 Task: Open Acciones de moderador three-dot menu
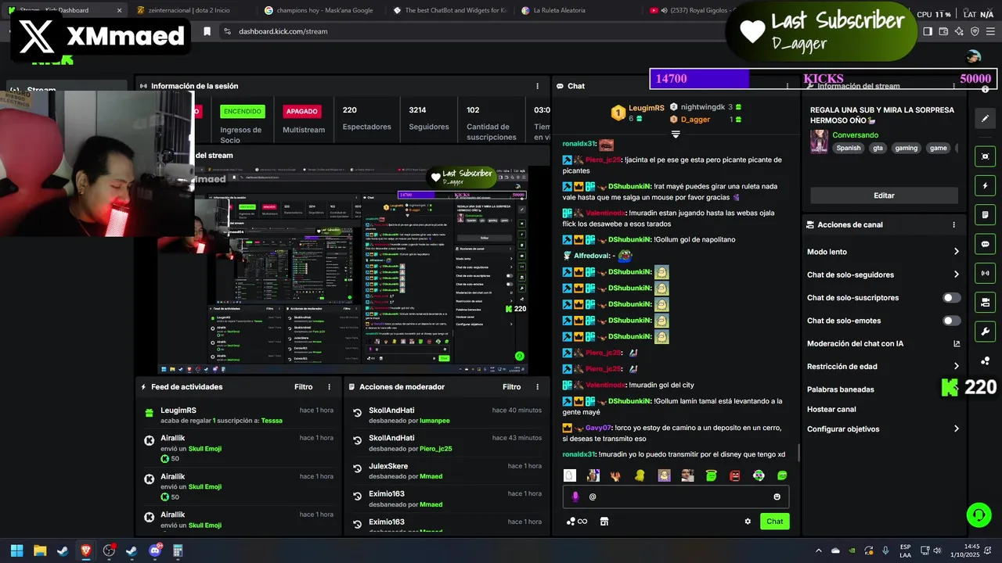pyautogui.click(x=537, y=387)
